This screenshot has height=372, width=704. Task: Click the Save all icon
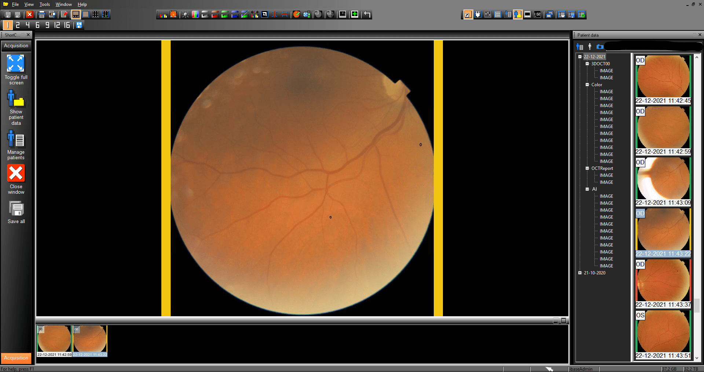coord(16,209)
